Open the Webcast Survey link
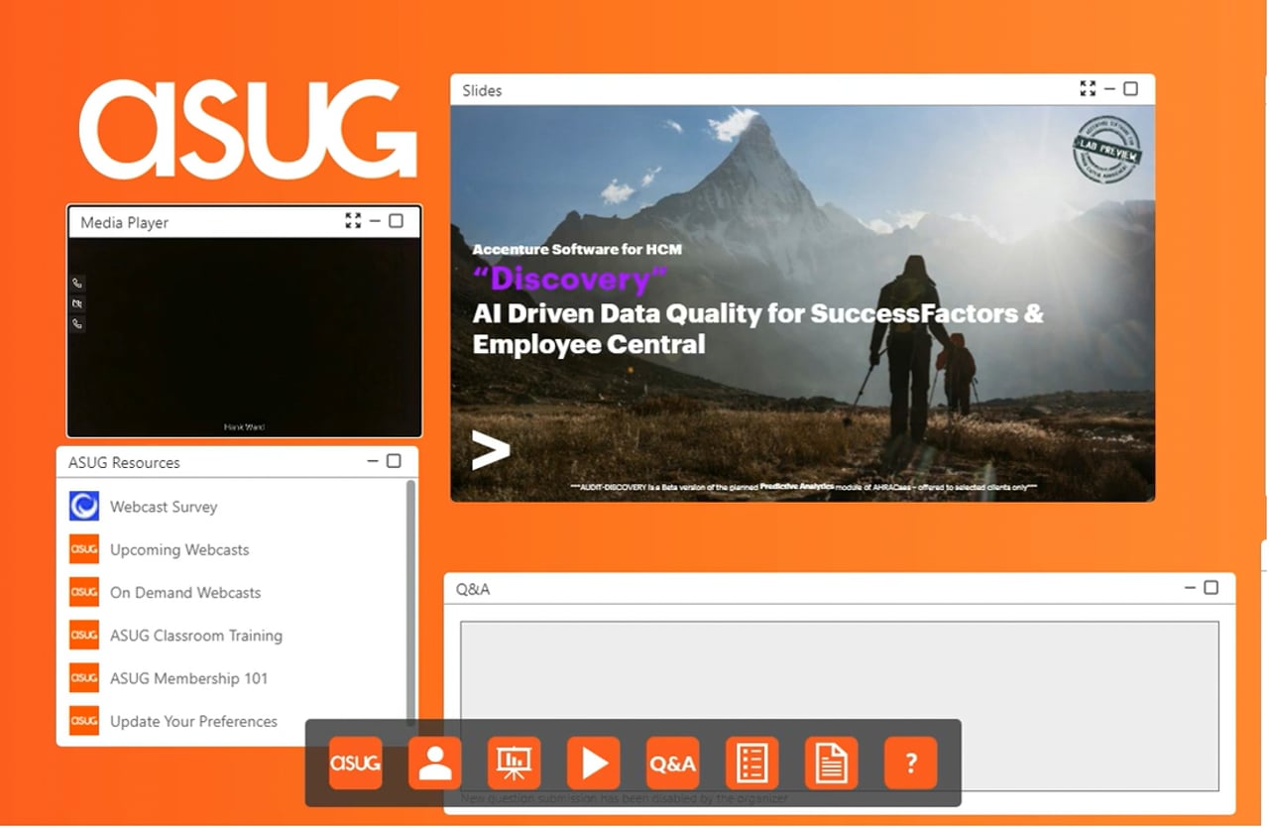This screenshot has height=828, width=1269. [x=164, y=507]
